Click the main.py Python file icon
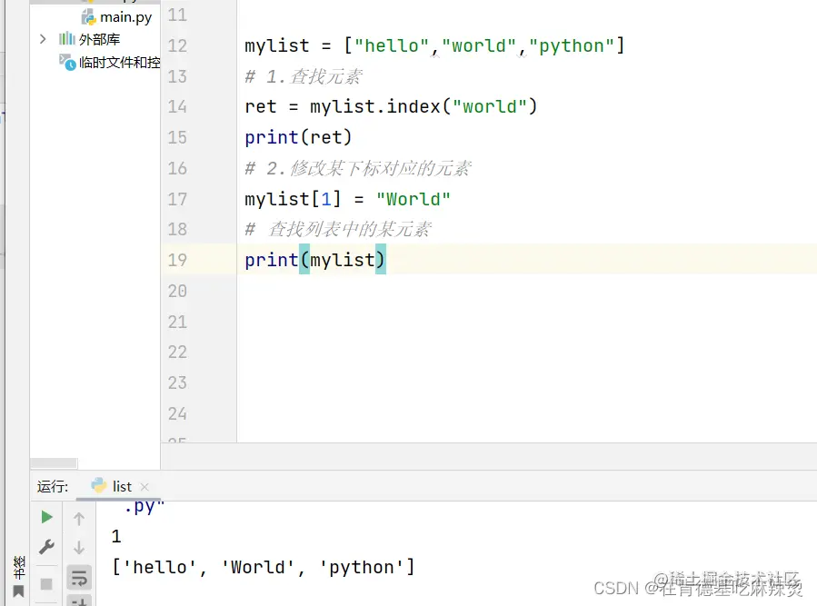Viewport: 817px width, 606px height. click(88, 17)
